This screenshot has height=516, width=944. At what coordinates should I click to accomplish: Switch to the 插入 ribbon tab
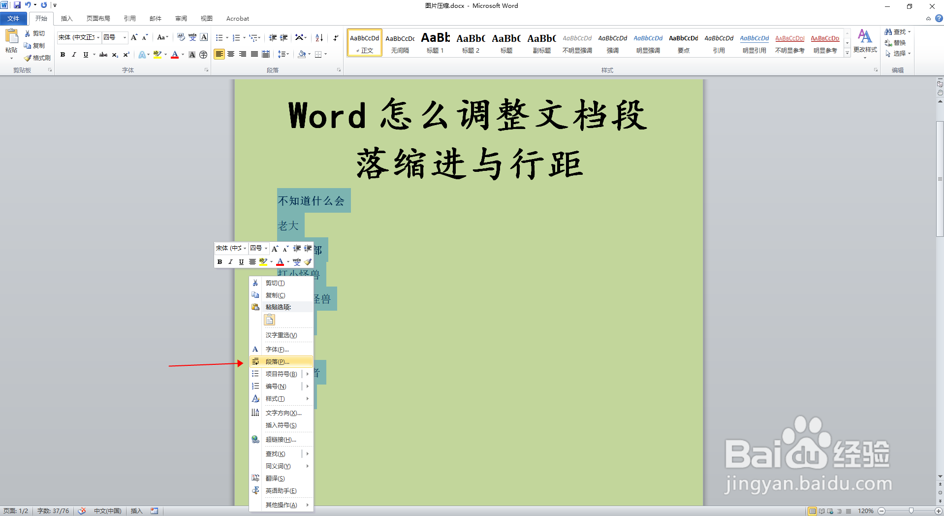66,18
